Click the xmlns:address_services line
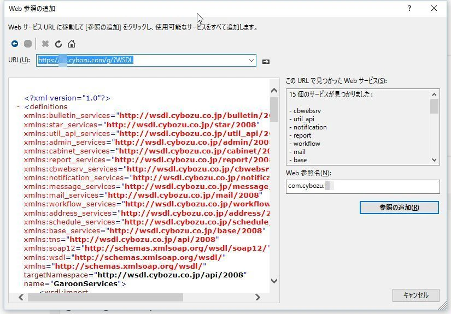The width and height of the screenshot is (451, 314). click(x=147, y=213)
